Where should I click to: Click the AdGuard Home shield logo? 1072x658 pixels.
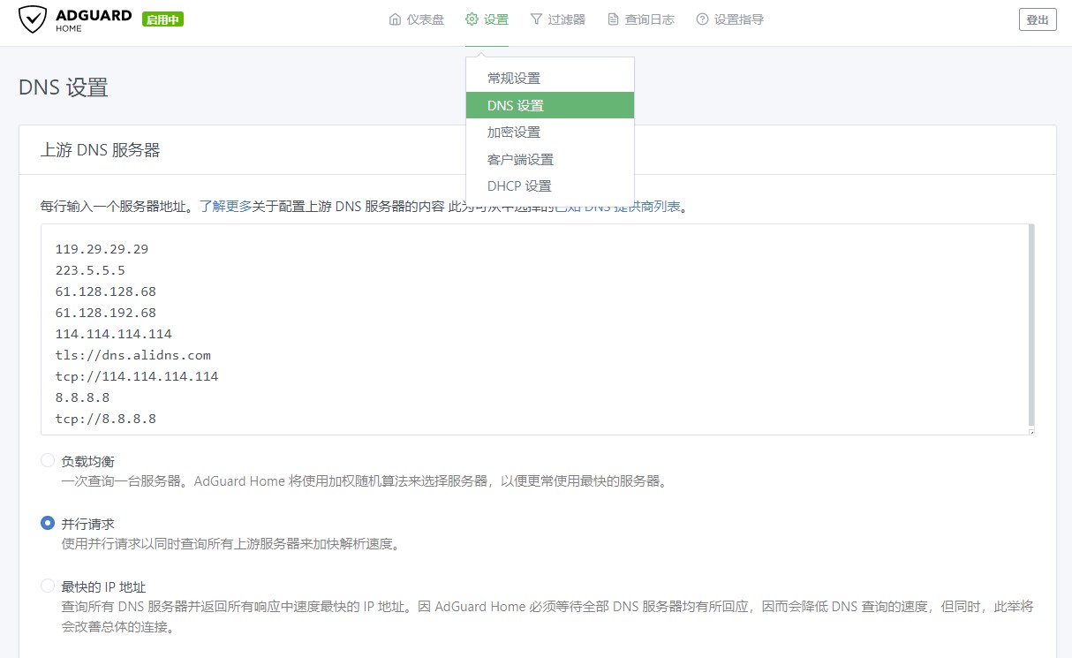[33, 19]
